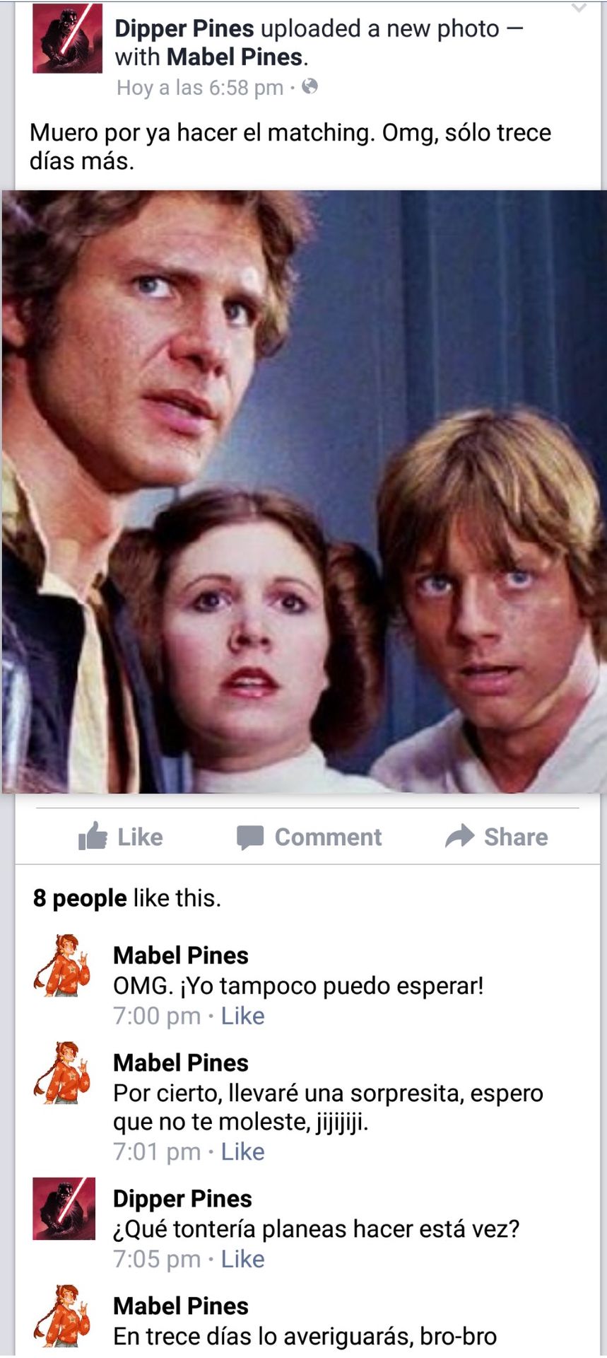
Task: Open Mabel Pines avatar on first comment
Action: pos(63,965)
